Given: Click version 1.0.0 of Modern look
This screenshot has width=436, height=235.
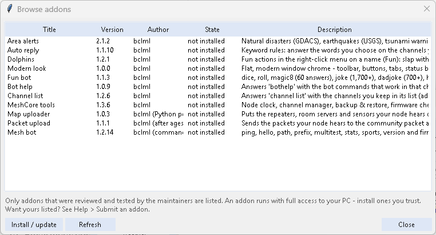Looking at the screenshot, I should point(103,68).
